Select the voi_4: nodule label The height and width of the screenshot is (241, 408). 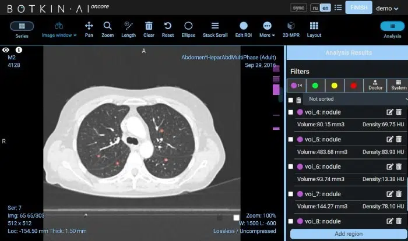323,112
